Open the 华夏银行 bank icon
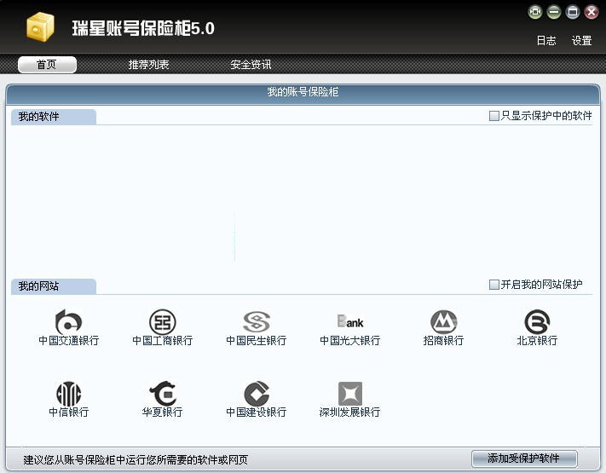The height and width of the screenshot is (473, 606). tap(162, 394)
